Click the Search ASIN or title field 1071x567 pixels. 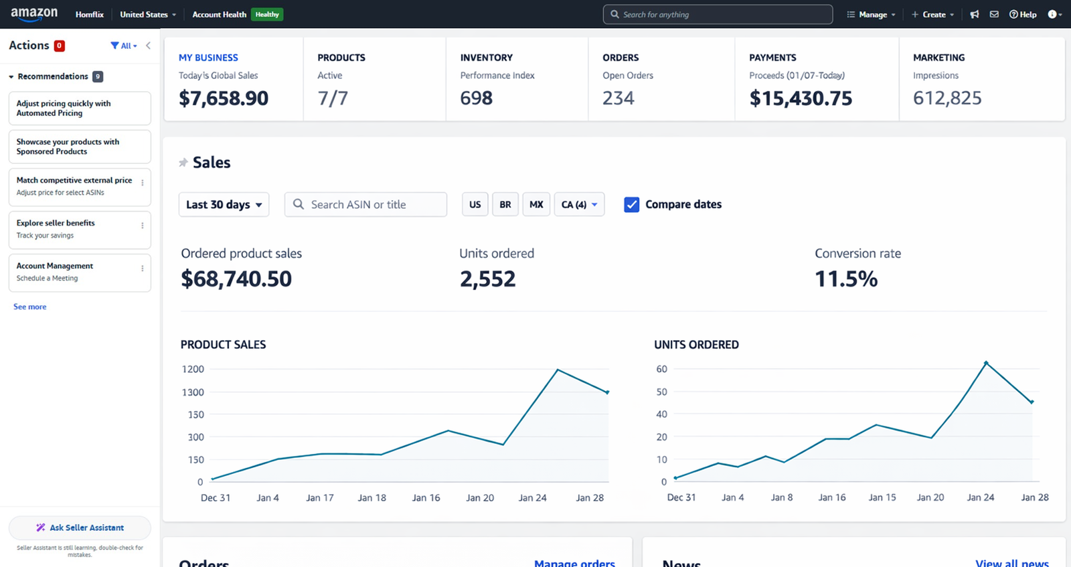click(x=365, y=205)
